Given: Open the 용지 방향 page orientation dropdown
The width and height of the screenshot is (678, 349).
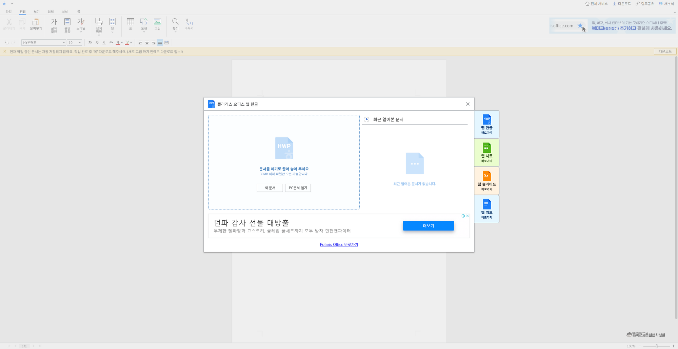Looking at the screenshot, I should [x=99, y=26].
